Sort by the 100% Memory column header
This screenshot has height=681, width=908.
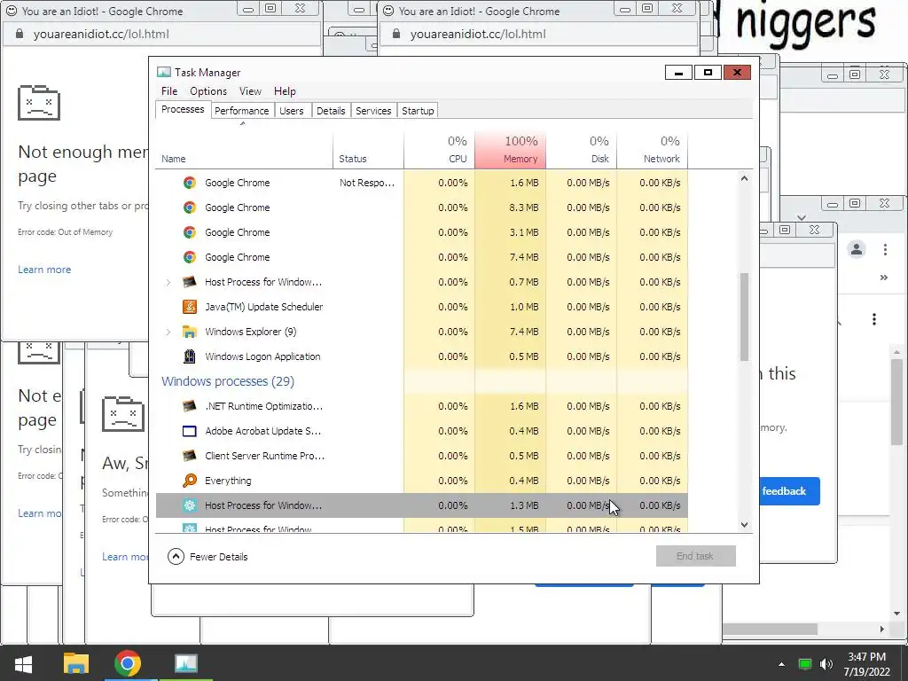click(x=510, y=151)
